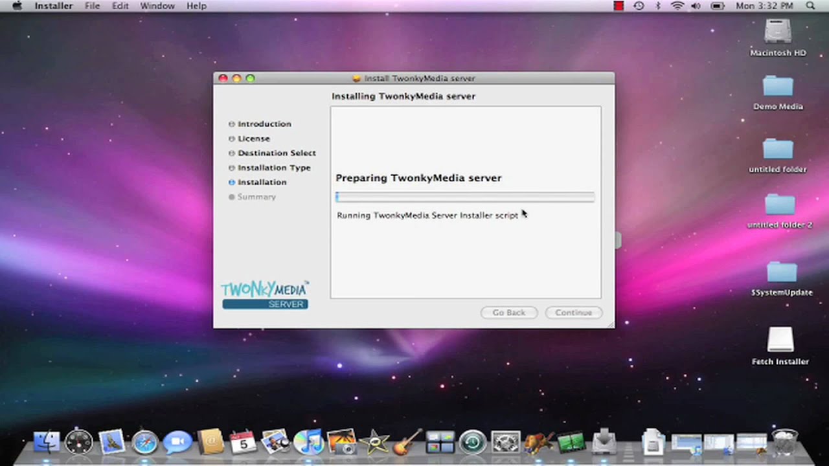Open Preview app in the Dock
Screen dimensions: 829x466
pos(276,443)
